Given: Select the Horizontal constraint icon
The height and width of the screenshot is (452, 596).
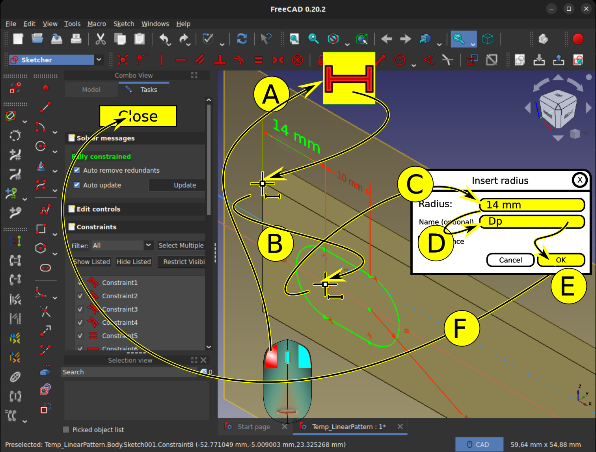Looking at the screenshot, I should 181,60.
